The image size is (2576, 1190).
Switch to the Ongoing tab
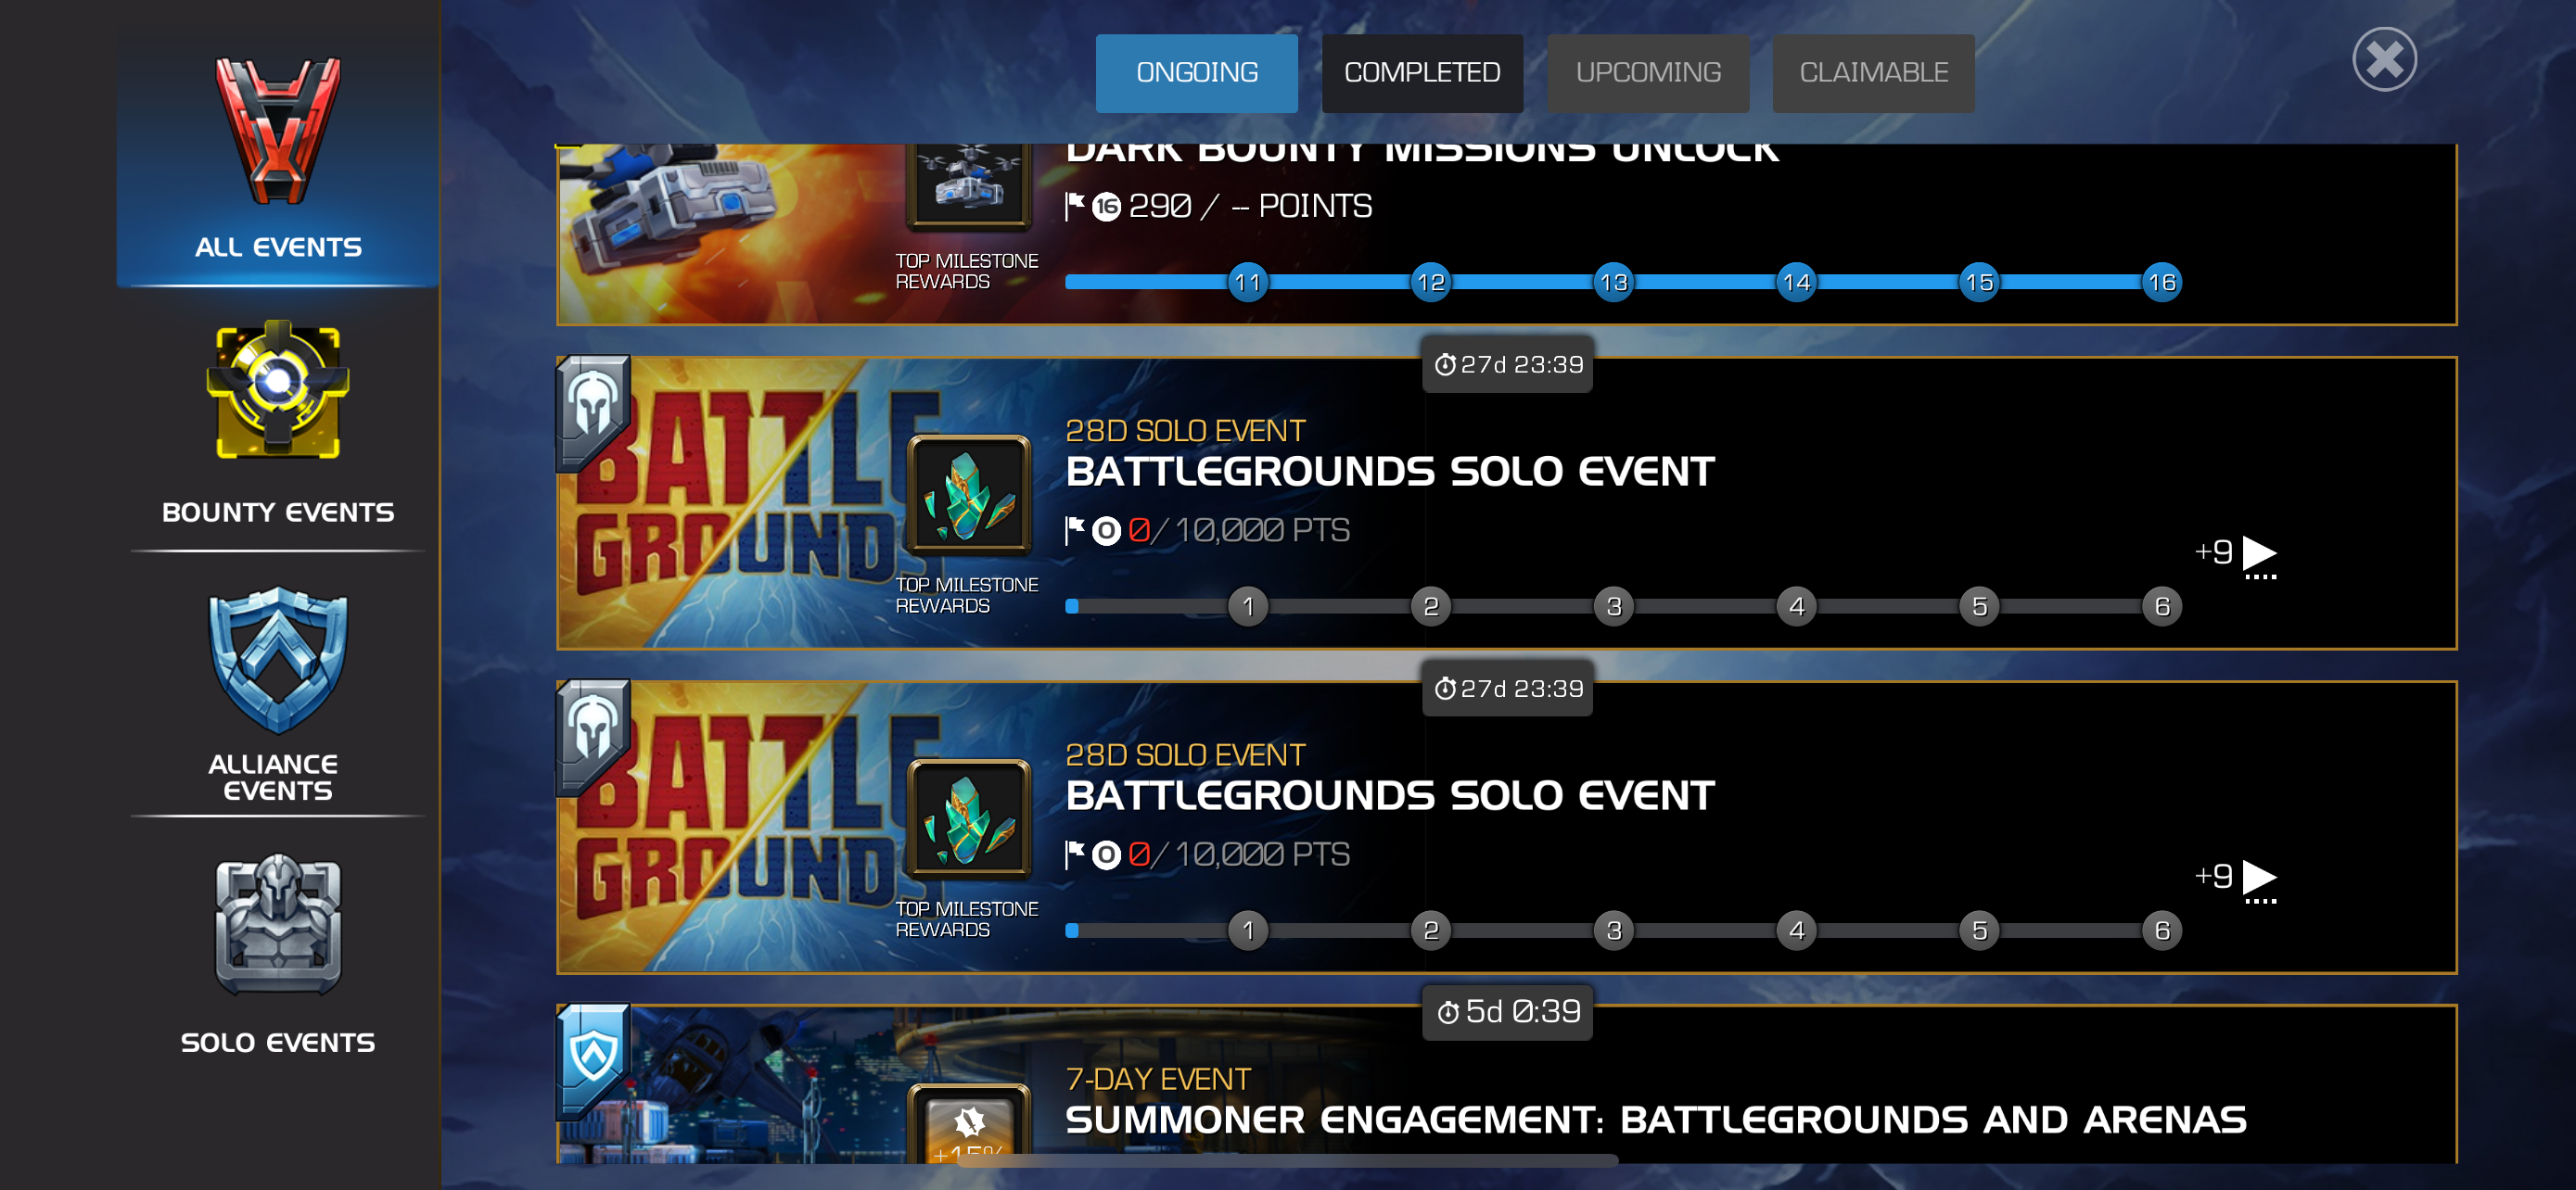pos(1196,73)
